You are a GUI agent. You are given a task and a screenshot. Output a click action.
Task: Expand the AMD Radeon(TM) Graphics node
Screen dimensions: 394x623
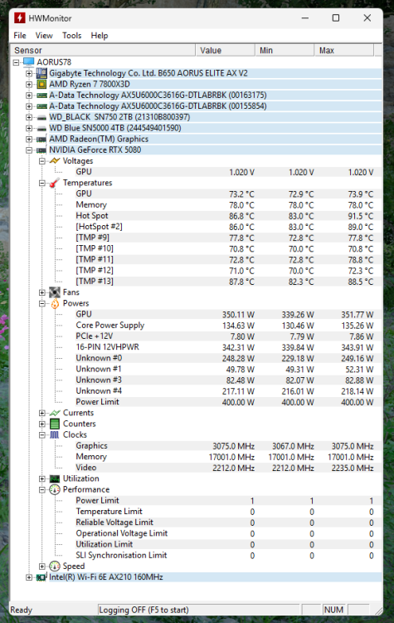28,139
